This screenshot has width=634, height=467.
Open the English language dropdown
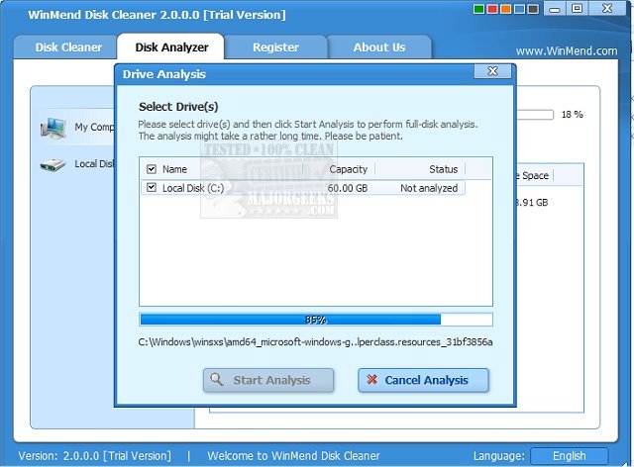coord(570,456)
